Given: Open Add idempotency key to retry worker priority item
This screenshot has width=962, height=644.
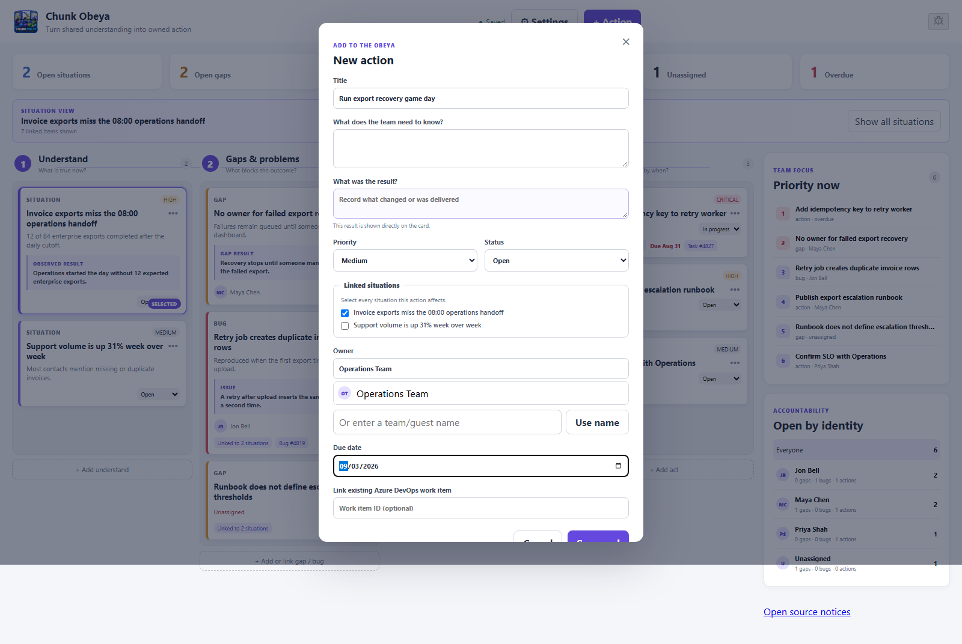Looking at the screenshot, I should coord(857,213).
